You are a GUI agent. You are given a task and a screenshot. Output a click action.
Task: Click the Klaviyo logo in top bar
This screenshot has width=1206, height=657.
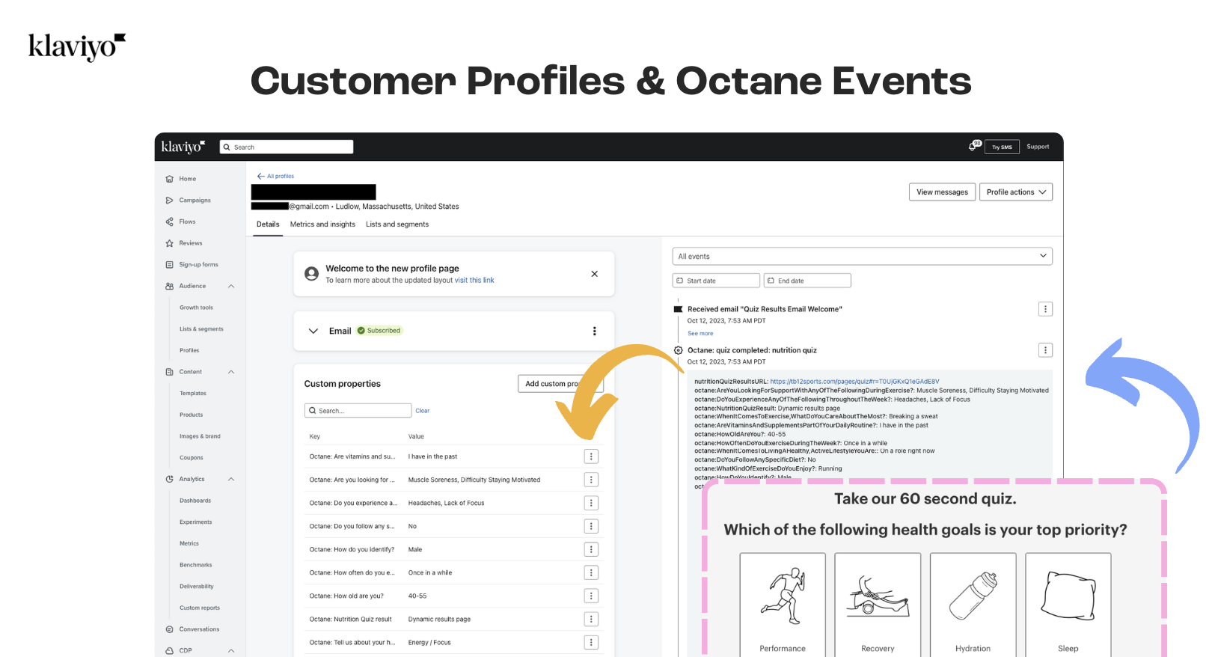pos(183,147)
